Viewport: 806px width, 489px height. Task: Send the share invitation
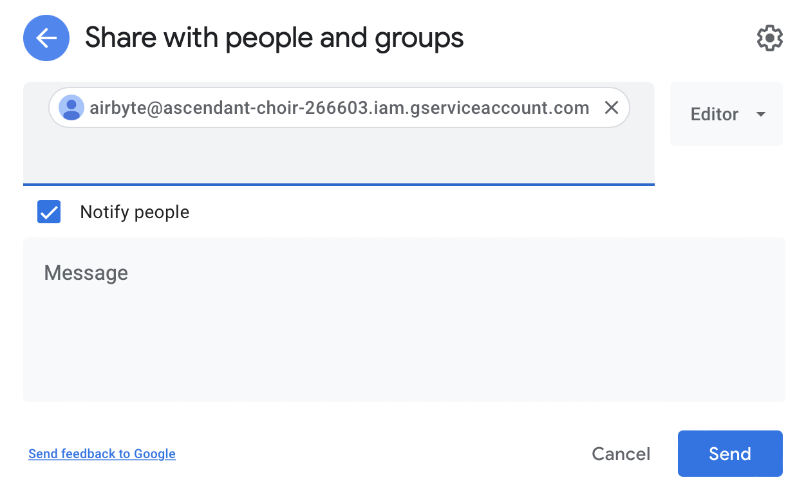click(x=730, y=454)
